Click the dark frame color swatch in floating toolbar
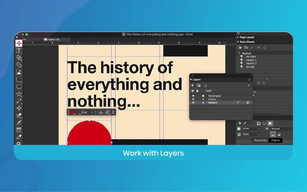Viewport: 307px width, 192px height. click(x=78, y=112)
